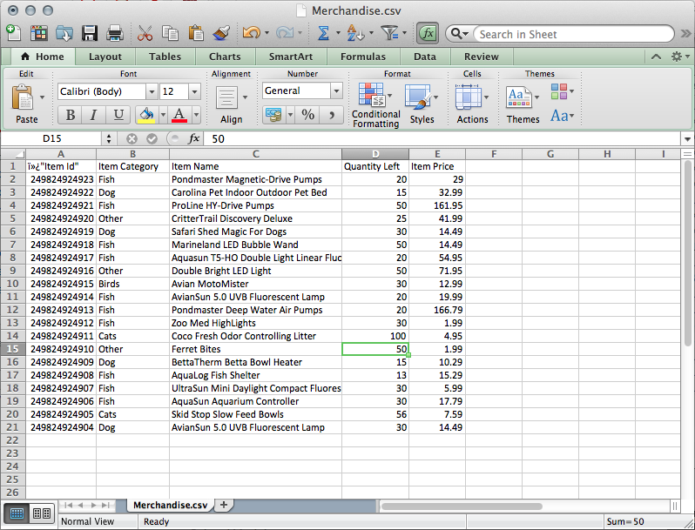The width and height of the screenshot is (695, 530).
Task: Save the workbook with the floppy disk icon
Action: pos(90,33)
